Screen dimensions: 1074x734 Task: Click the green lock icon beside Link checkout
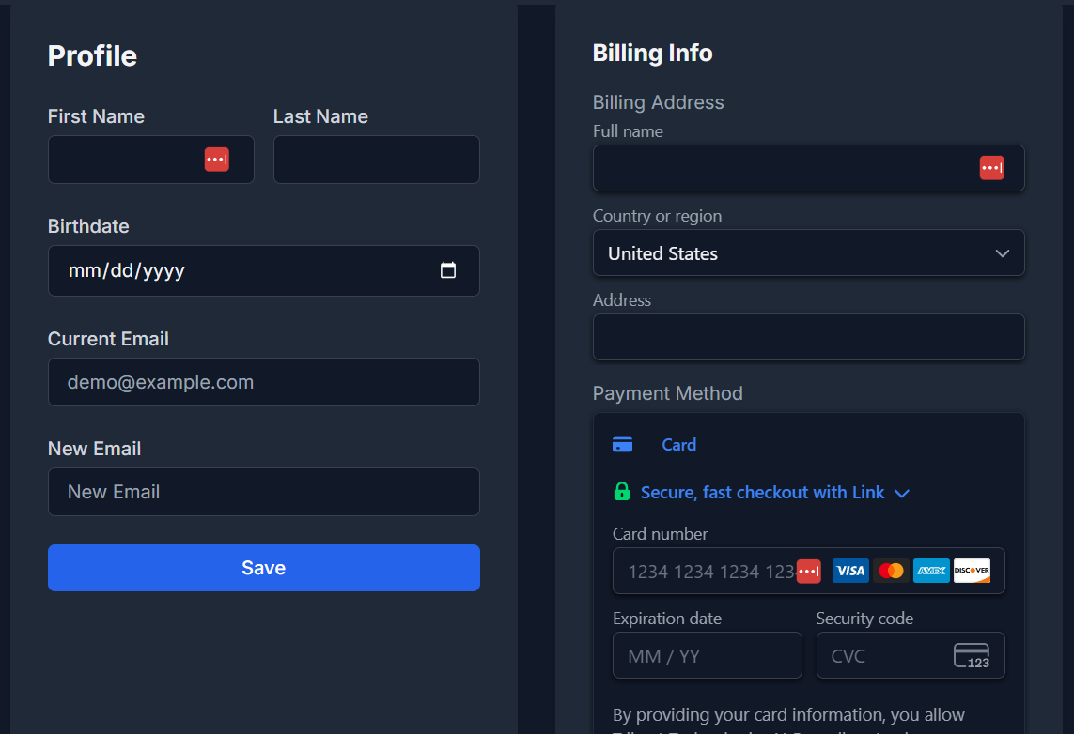click(x=621, y=492)
